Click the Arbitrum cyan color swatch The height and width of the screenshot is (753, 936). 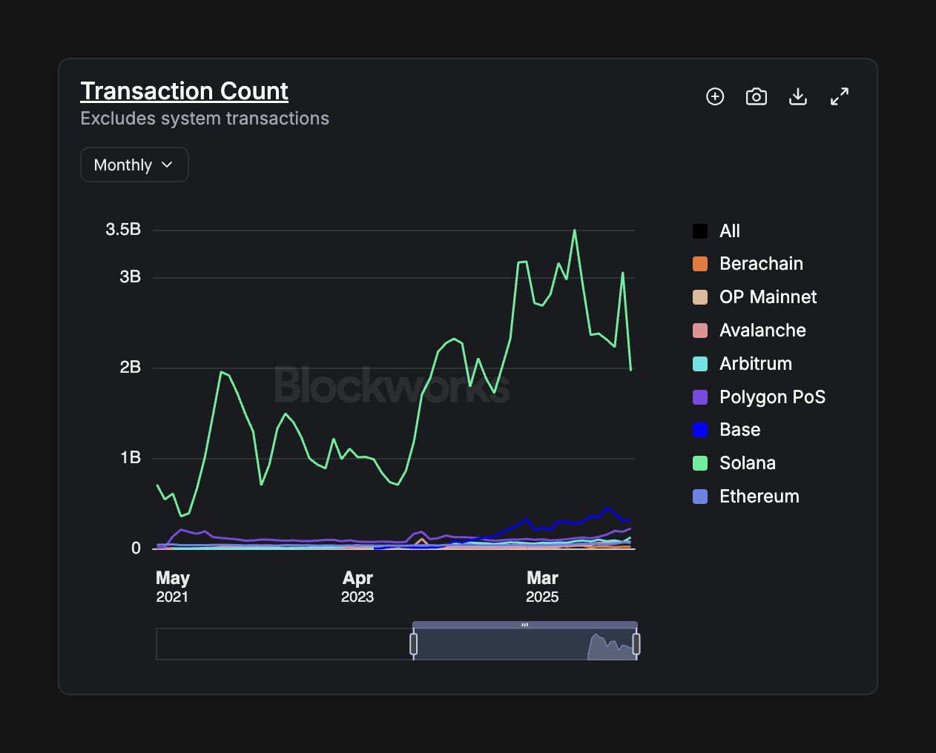(x=700, y=364)
